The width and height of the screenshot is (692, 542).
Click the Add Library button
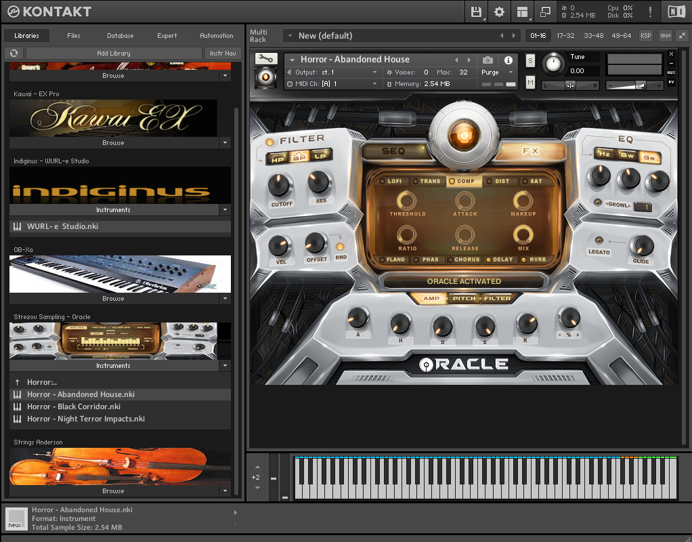tap(114, 53)
